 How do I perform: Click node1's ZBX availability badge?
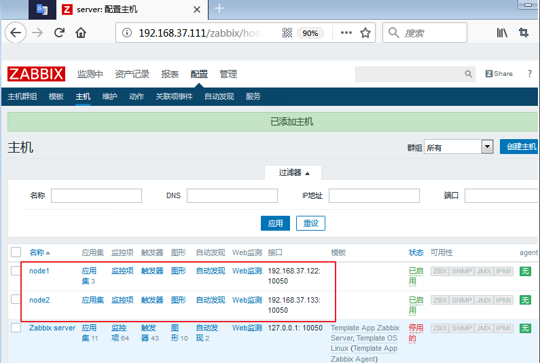pos(439,271)
